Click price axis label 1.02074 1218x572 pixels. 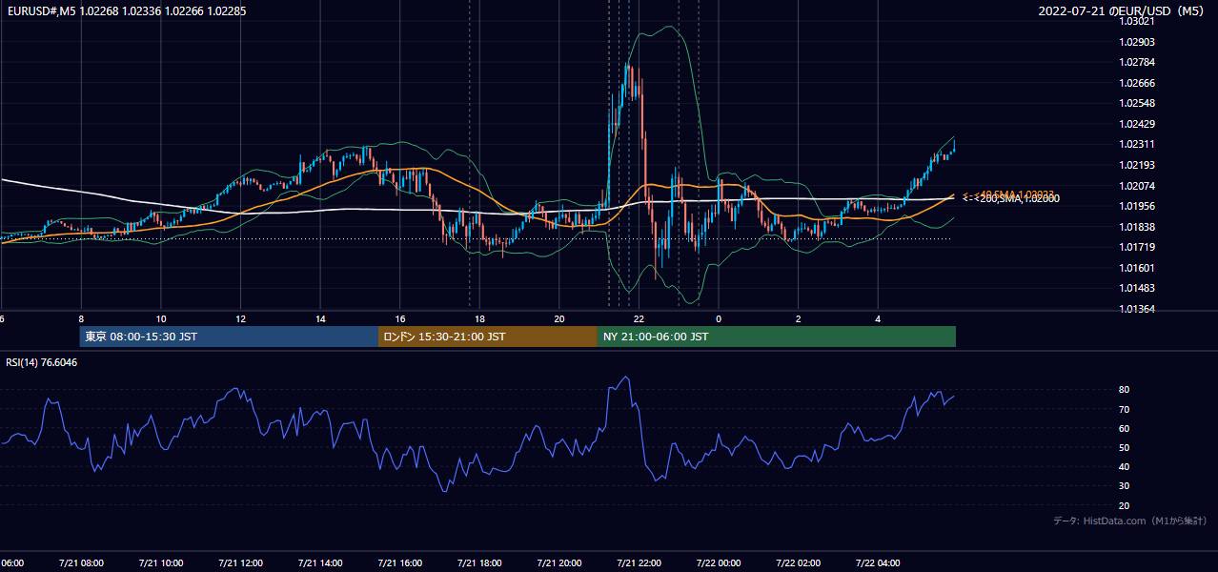click(1137, 186)
